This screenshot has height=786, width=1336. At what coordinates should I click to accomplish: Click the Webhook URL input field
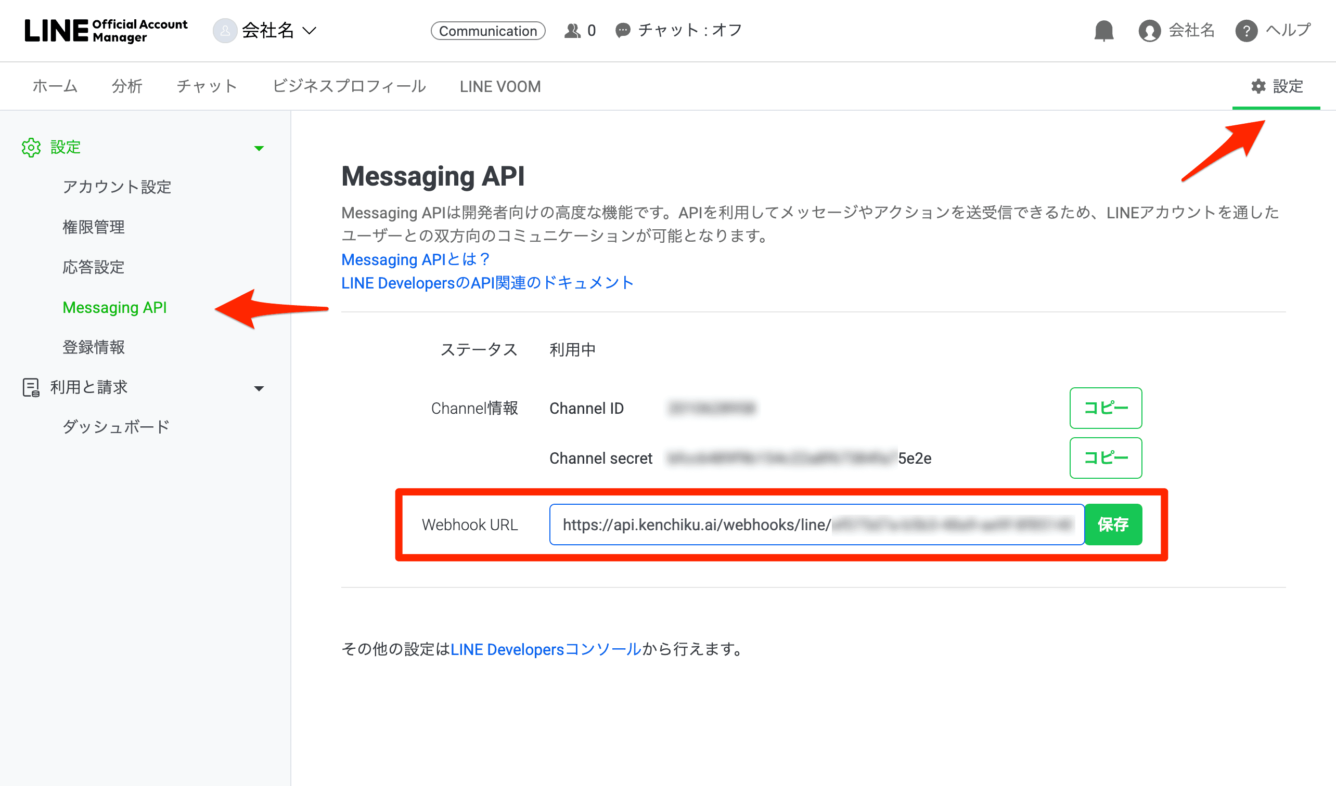pyautogui.click(x=816, y=525)
